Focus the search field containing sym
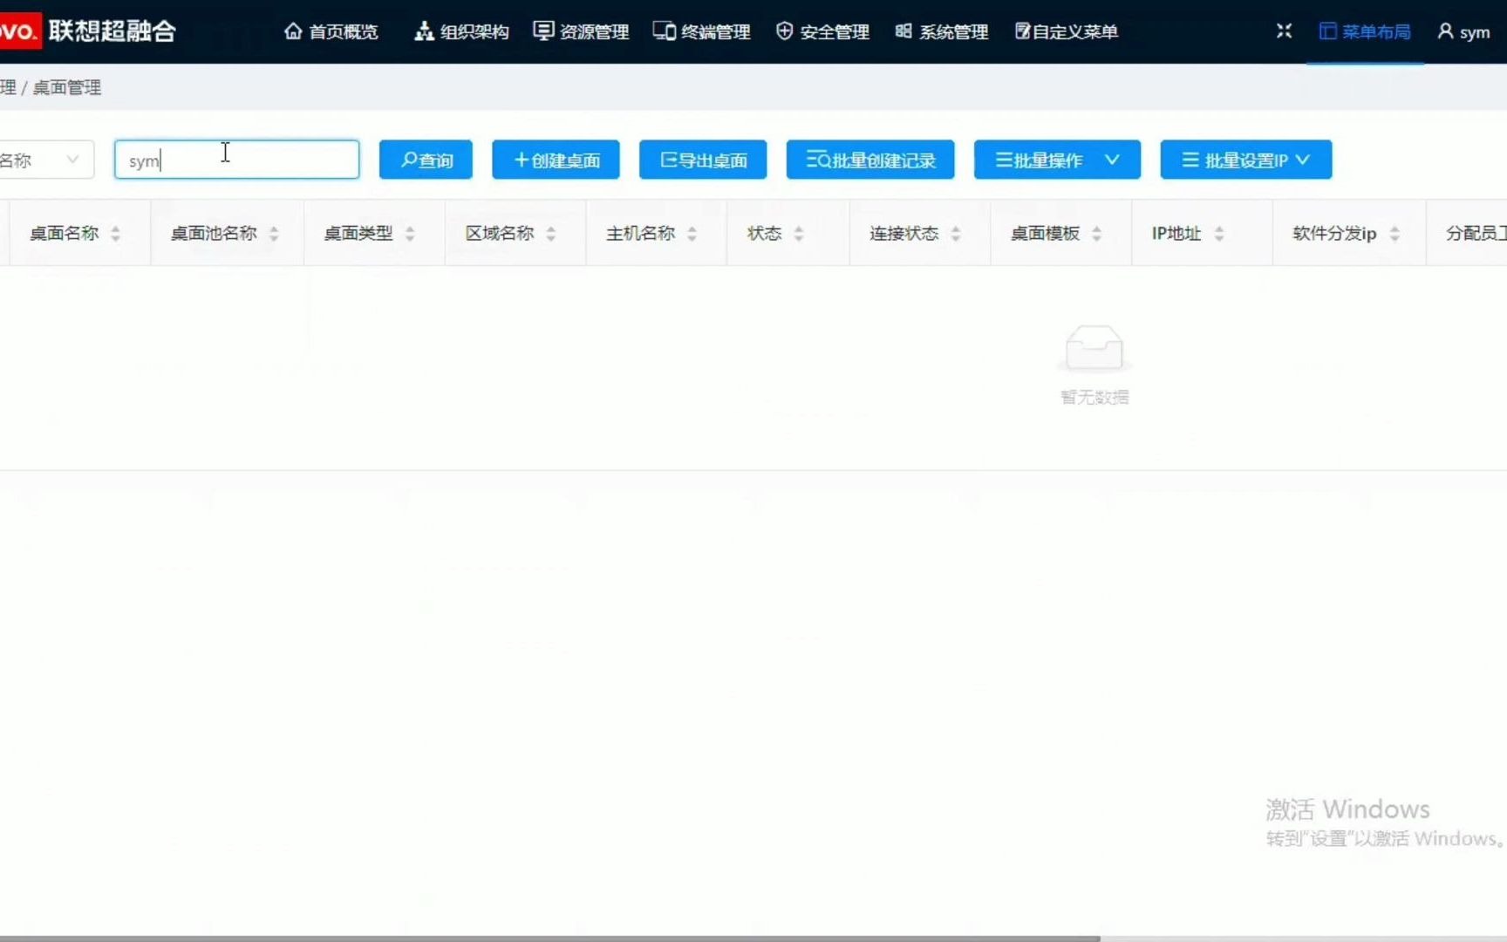 tap(236, 160)
